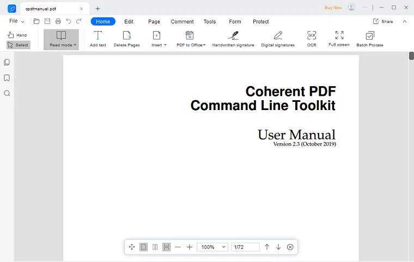Open the Handwritten signature tool
Viewport: 414px width, 262px height.
pos(233,39)
